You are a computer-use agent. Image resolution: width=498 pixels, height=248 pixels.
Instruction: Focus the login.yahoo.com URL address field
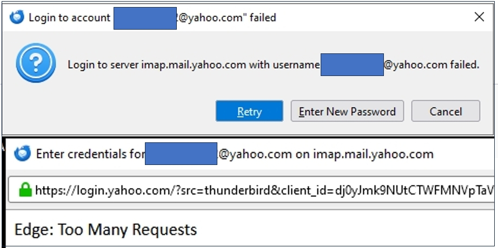pyautogui.click(x=260, y=189)
